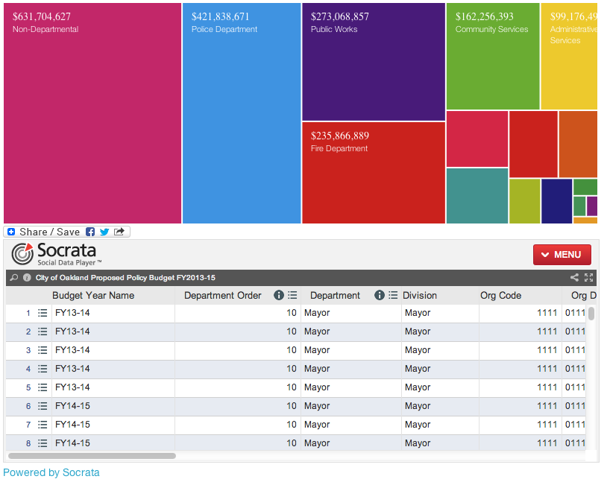This screenshot has width=610, height=482.
Task: Open row menu icon for row 7
Action: point(43,425)
